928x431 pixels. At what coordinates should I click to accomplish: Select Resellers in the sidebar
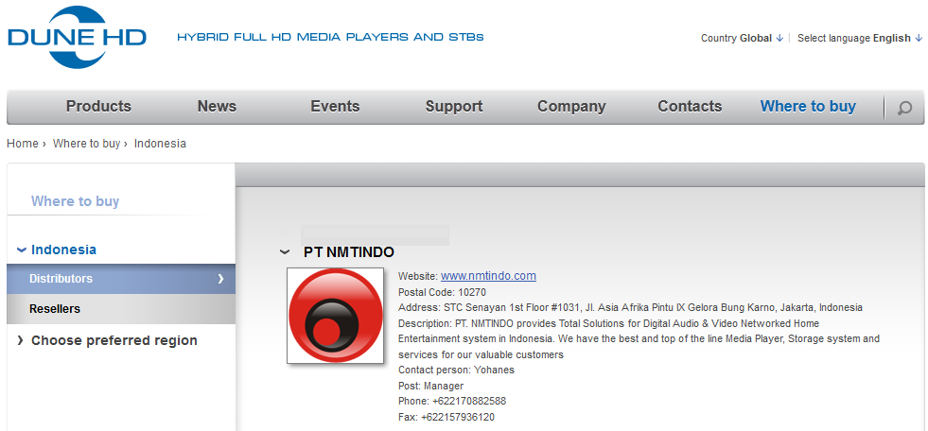coord(121,309)
